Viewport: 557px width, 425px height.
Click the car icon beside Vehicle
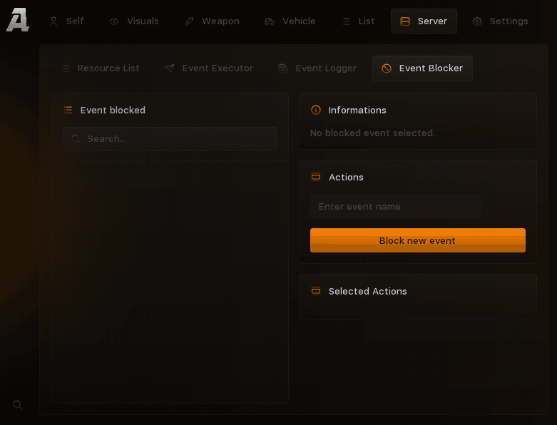click(270, 22)
